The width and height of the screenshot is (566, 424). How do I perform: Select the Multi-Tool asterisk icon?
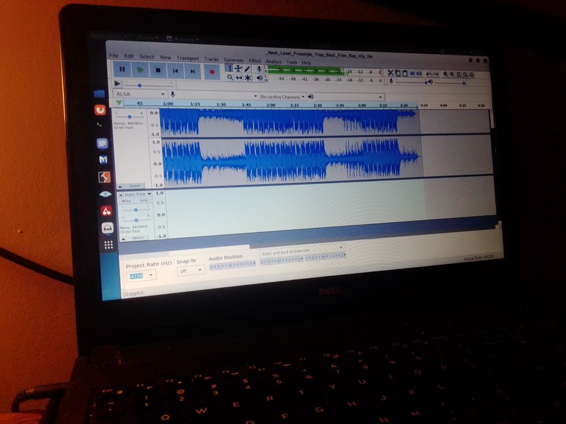click(248, 78)
